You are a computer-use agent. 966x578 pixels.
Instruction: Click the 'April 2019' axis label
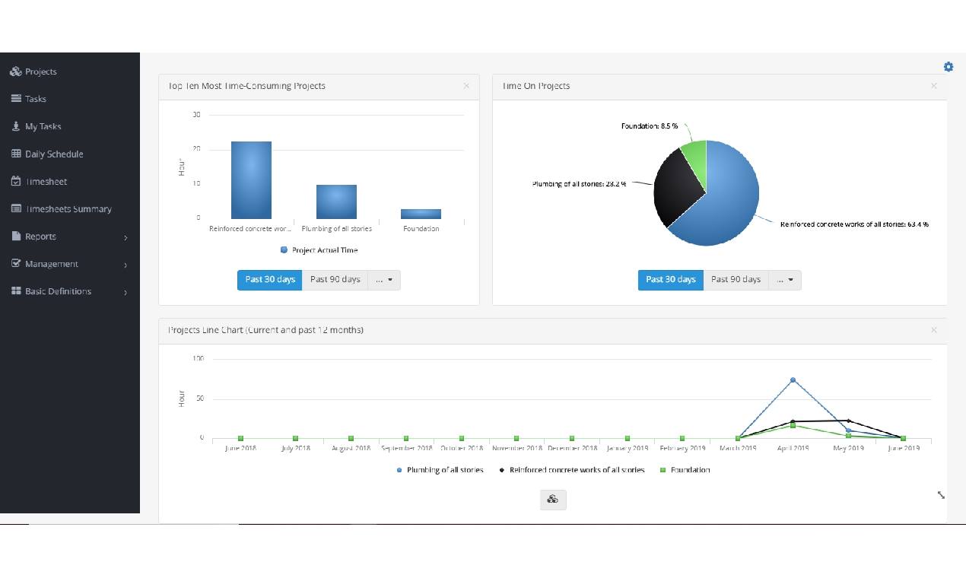(793, 448)
